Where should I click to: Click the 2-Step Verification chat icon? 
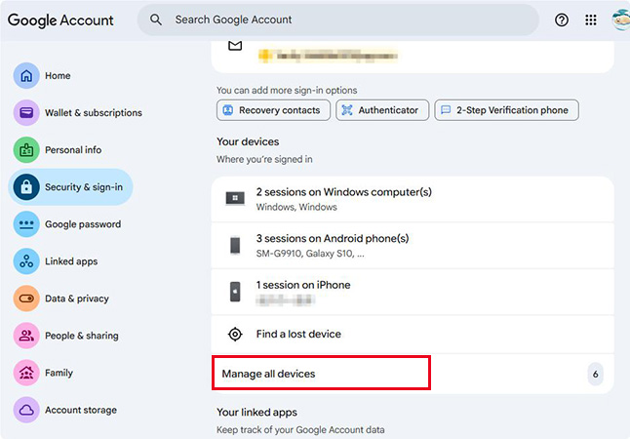pyautogui.click(x=446, y=110)
